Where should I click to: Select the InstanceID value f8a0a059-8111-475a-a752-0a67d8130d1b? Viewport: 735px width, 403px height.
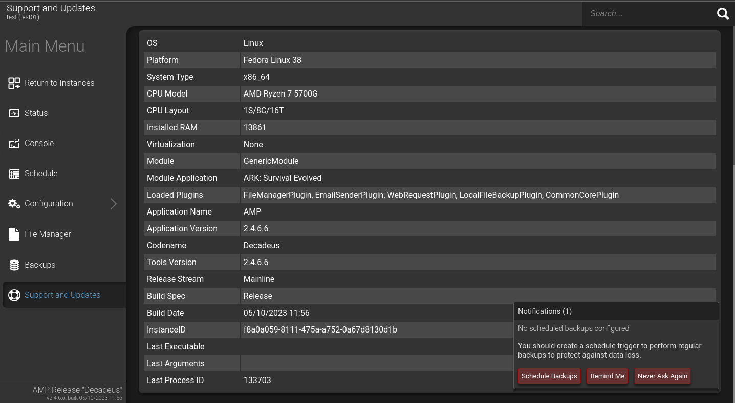320,330
